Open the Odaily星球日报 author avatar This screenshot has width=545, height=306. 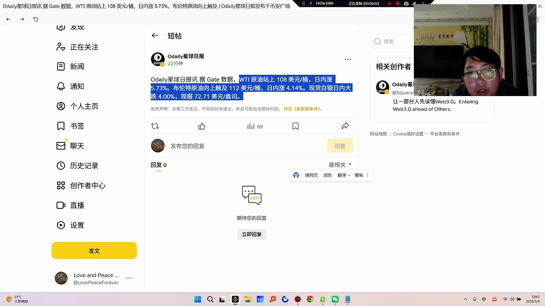coord(158,59)
